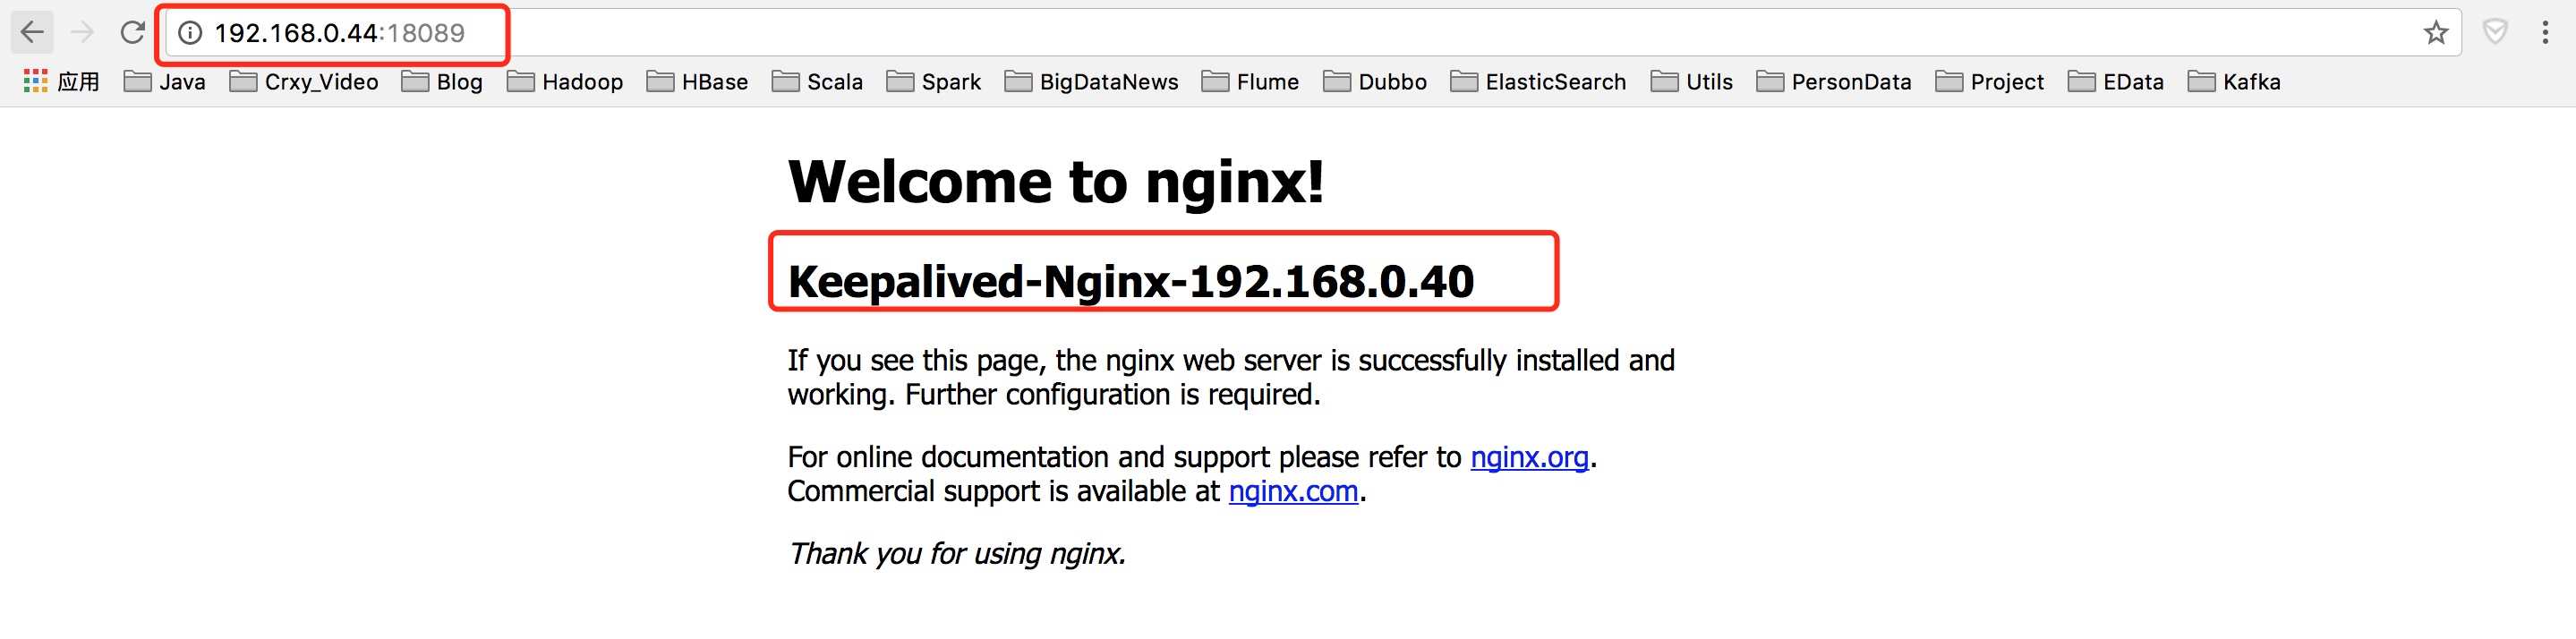Open the PersonData bookmark folder
2576x639 pixels.
click(x=1834, y=82)
